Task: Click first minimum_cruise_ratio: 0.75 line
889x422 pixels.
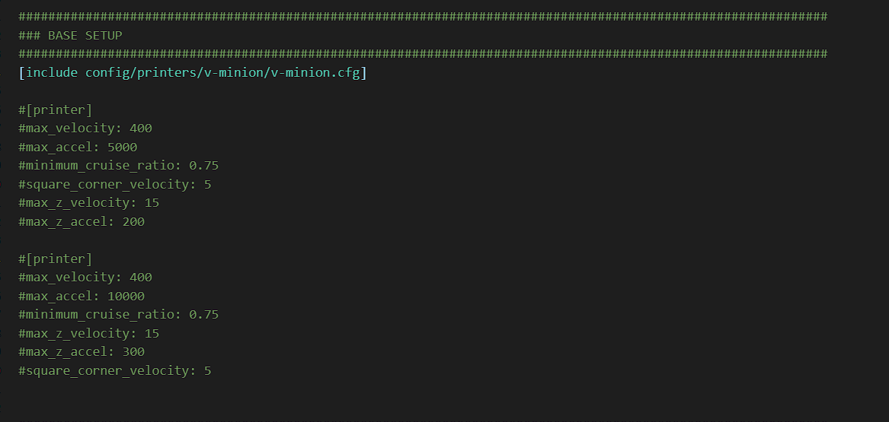Action: pos(119,166)
